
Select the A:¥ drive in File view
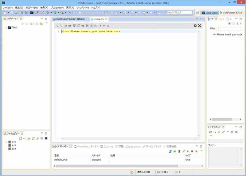[12, 145]
